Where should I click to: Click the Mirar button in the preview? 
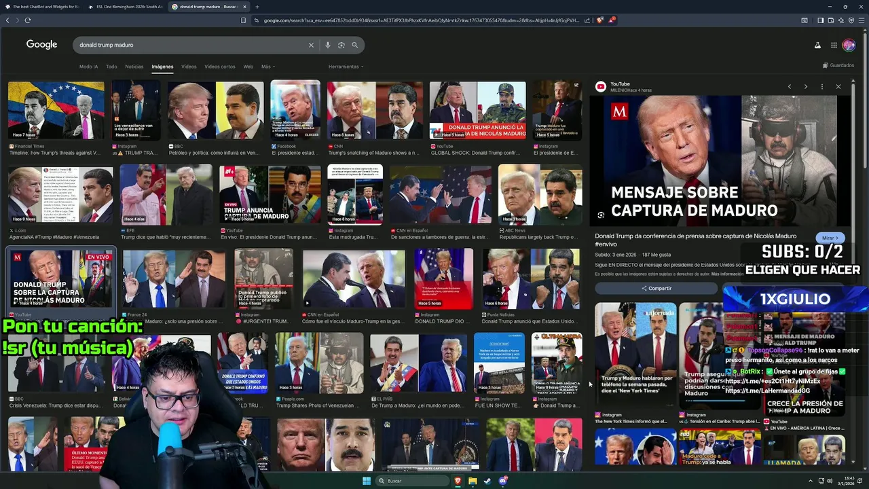point(830,238)
